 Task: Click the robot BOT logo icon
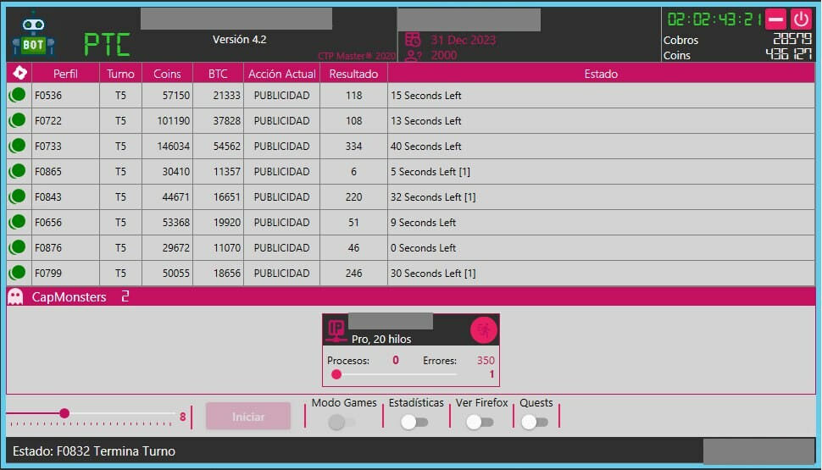tap(34, 38)
